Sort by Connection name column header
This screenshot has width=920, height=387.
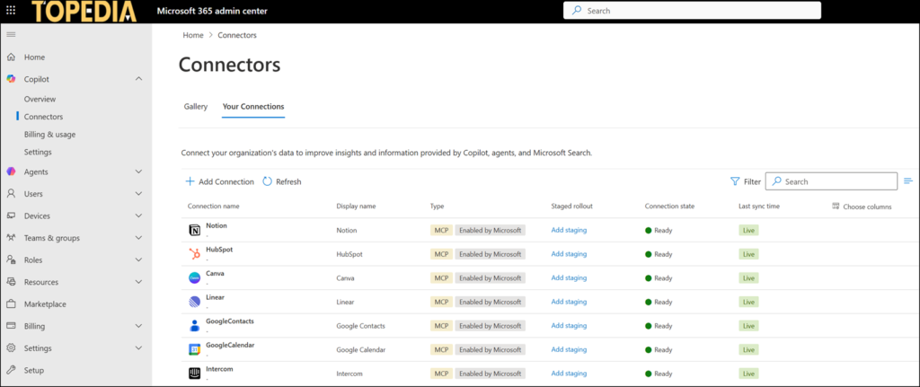click(x=214, y=207)
